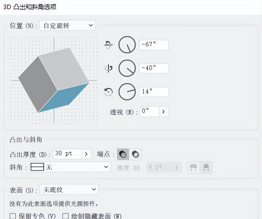Image resolution: width=262 pixels, height=219 pixels.
Task: Click the 凸出厚度 field showing 30 pt
Action: [68, 154]
